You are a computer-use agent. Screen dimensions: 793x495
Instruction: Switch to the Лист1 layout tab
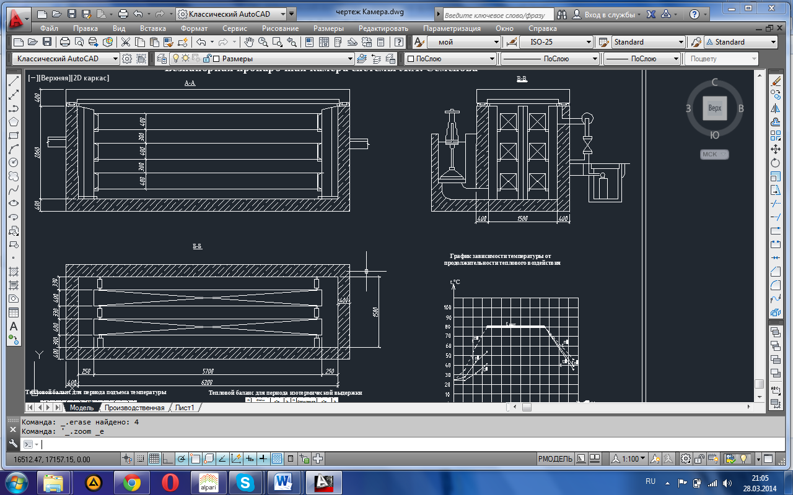point(184,408)
